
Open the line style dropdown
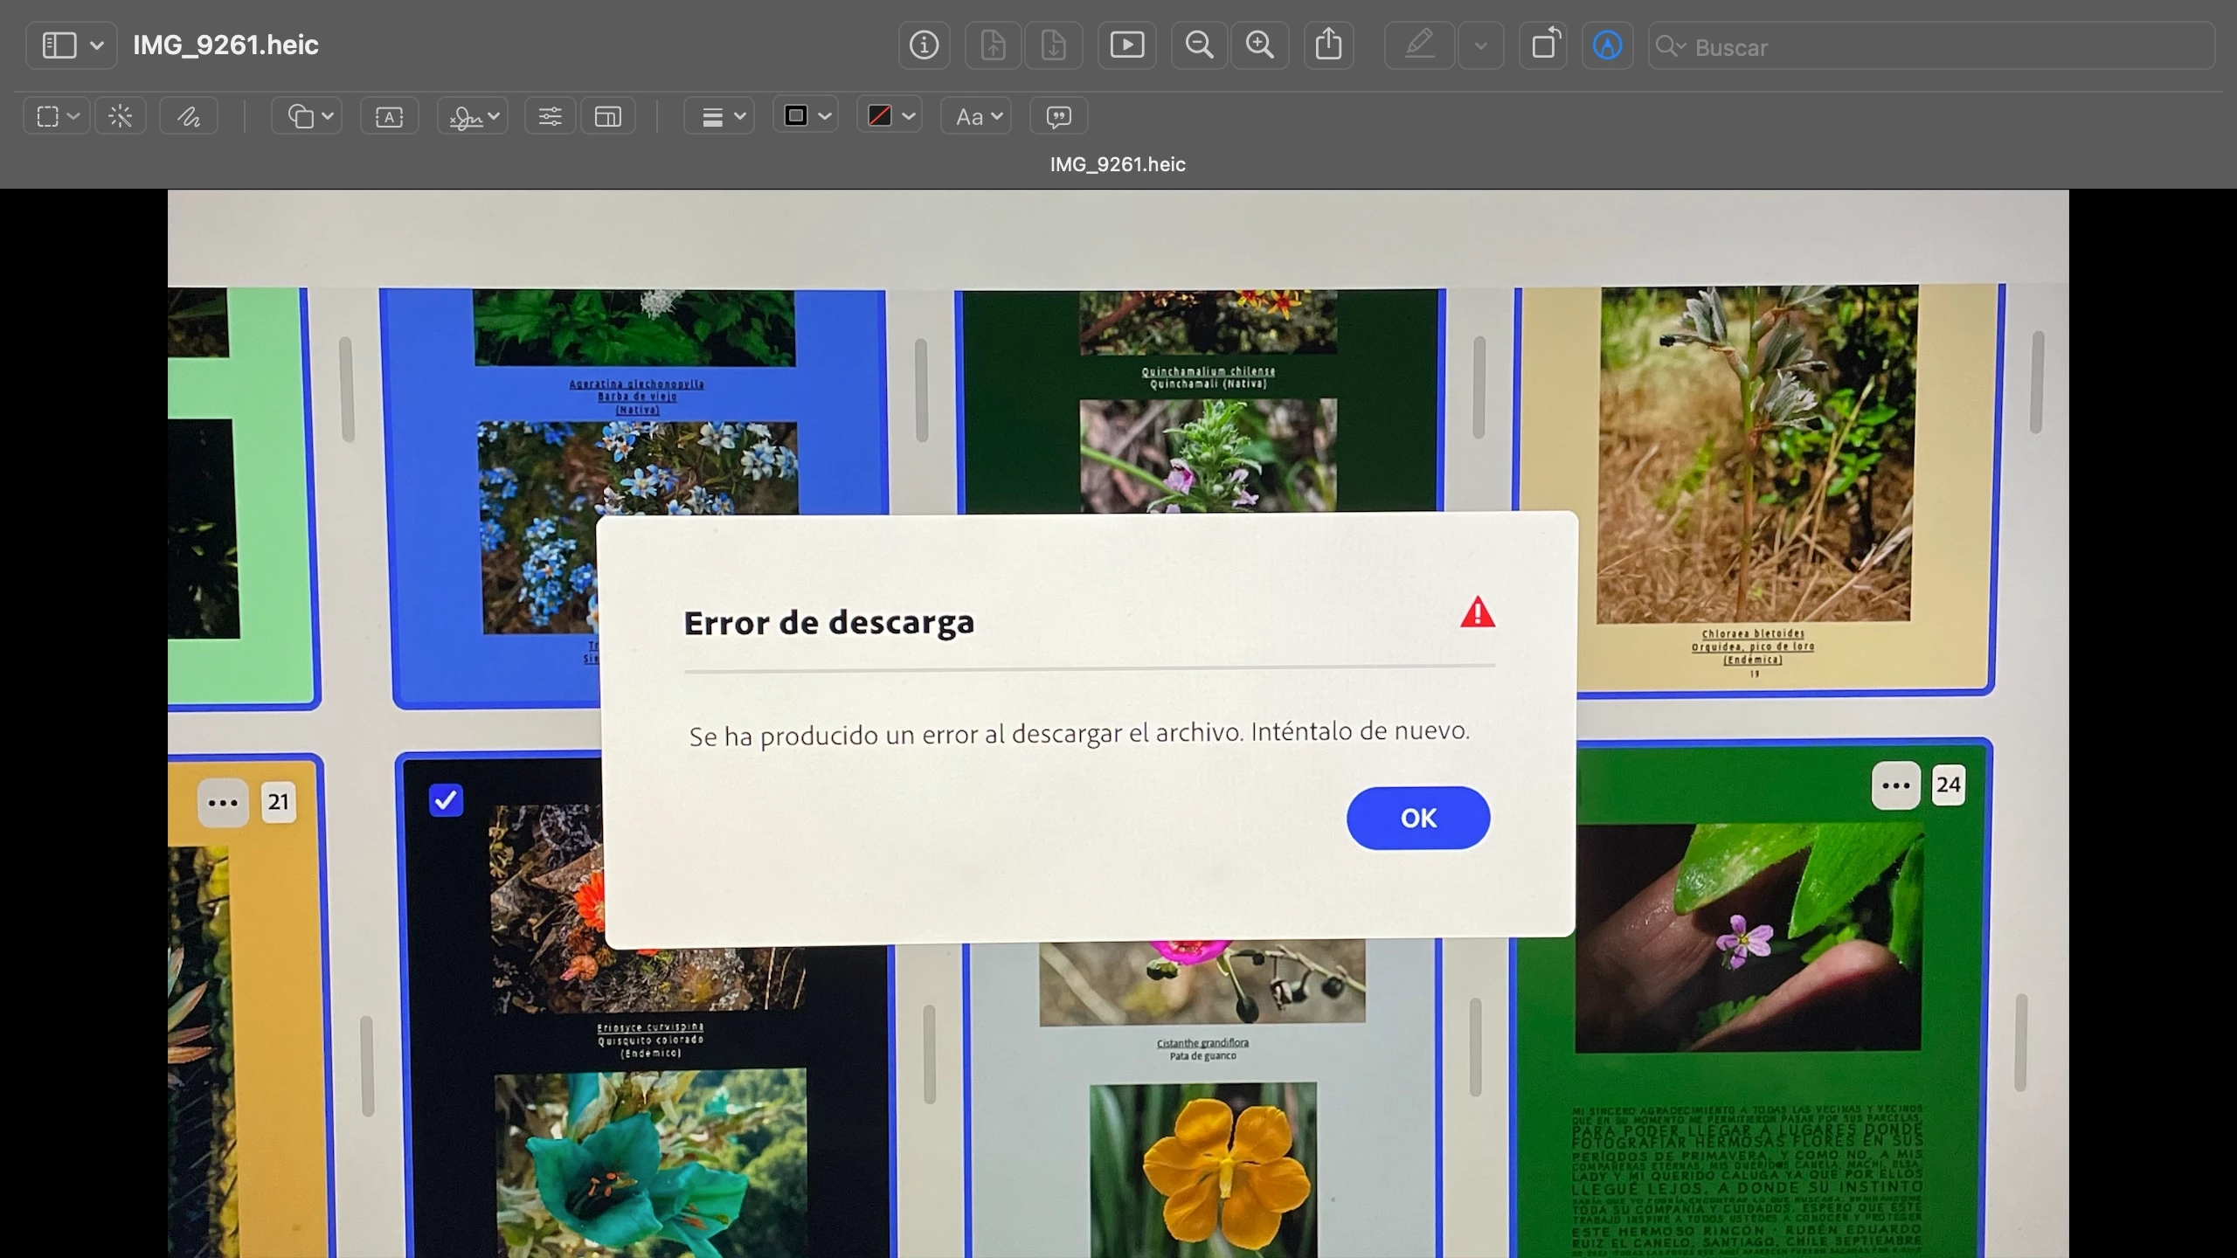point(719,116)
